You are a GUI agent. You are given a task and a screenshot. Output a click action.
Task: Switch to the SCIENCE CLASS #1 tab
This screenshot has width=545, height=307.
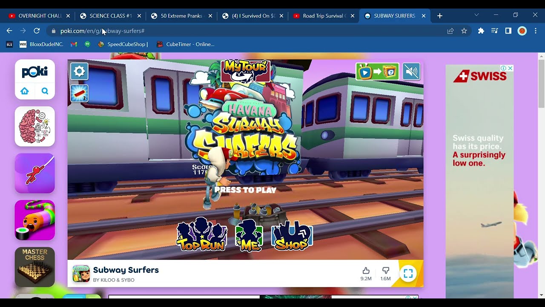pyautogui.click(x=110, y=16)
